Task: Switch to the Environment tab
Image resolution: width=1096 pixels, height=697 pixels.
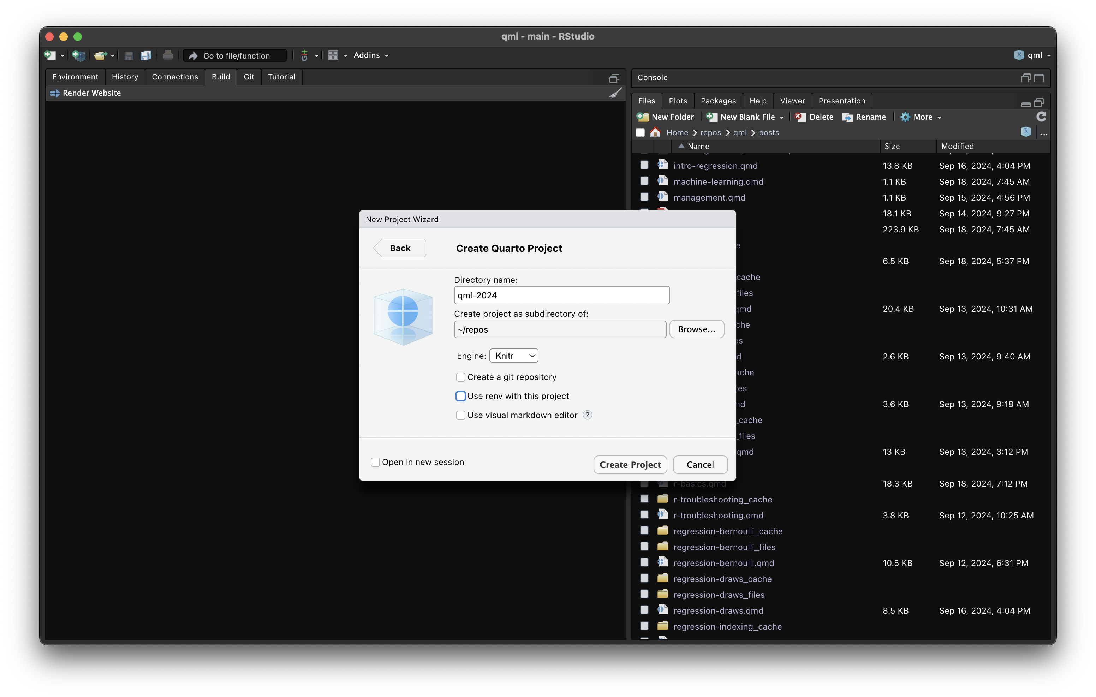Action: pyautogui.click(x=75, y=77)
